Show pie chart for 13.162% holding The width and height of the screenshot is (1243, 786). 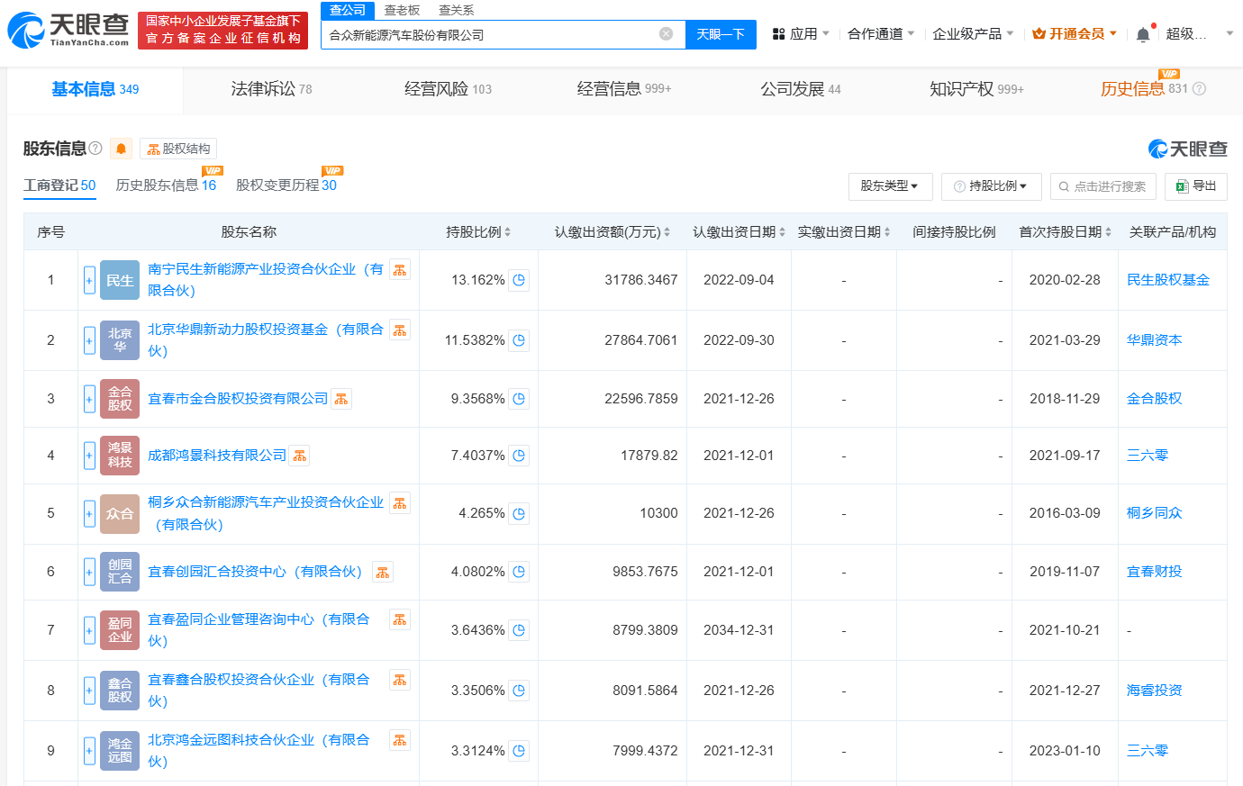tap(519, 280)
